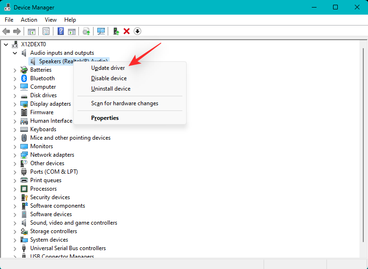Expand the Bluetooth chevron
This screenshot has height=269, width=368.
pos(15,78)
